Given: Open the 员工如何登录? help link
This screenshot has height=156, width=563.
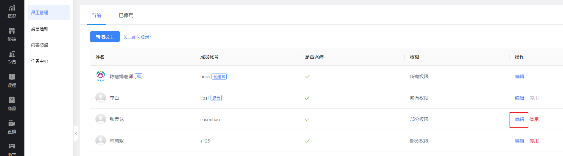Looking at the screenshot, I should [x=137, y=37].
